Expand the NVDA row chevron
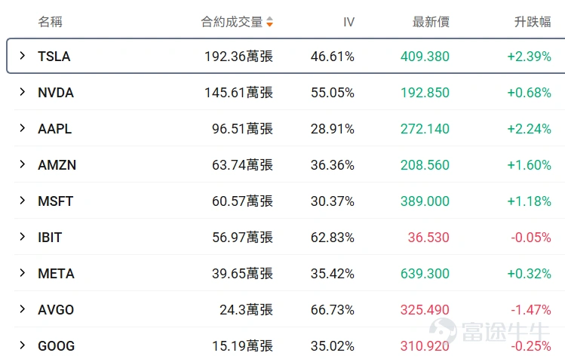Viewport: 565px width, 359px height. tap(23, 92)
